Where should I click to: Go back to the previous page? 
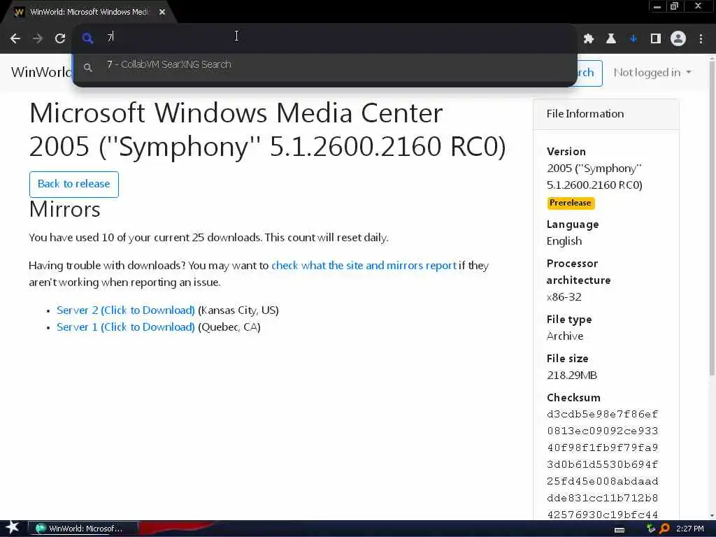coord(15,38)
